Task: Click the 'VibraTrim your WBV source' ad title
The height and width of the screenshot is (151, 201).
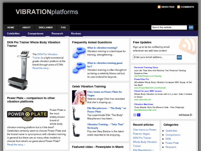Action: [x=148, y=91]
